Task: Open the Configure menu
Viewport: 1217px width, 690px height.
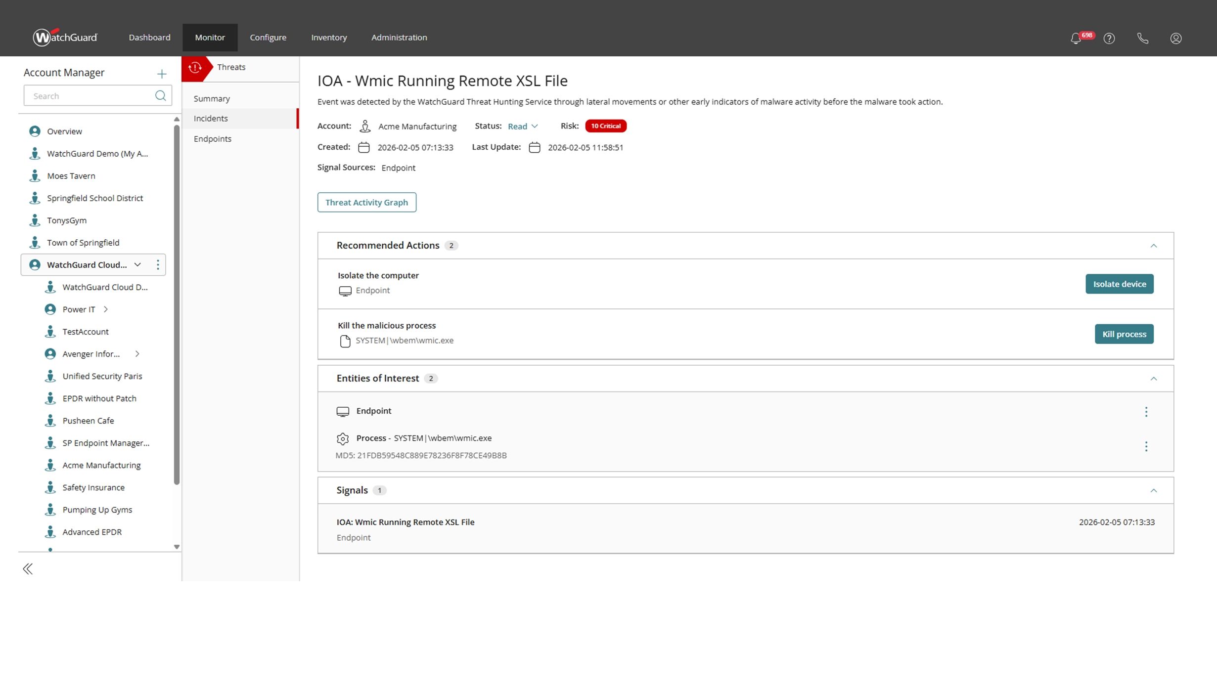Action: click(268, 38)
